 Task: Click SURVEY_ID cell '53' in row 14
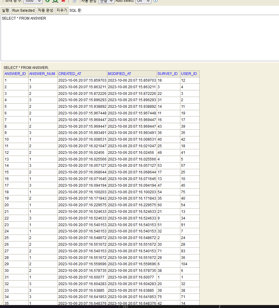[169, 166]
